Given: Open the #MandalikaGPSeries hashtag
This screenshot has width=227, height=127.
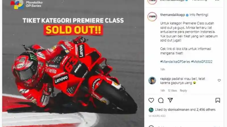Looking at the screenshot, I should 175,62.
